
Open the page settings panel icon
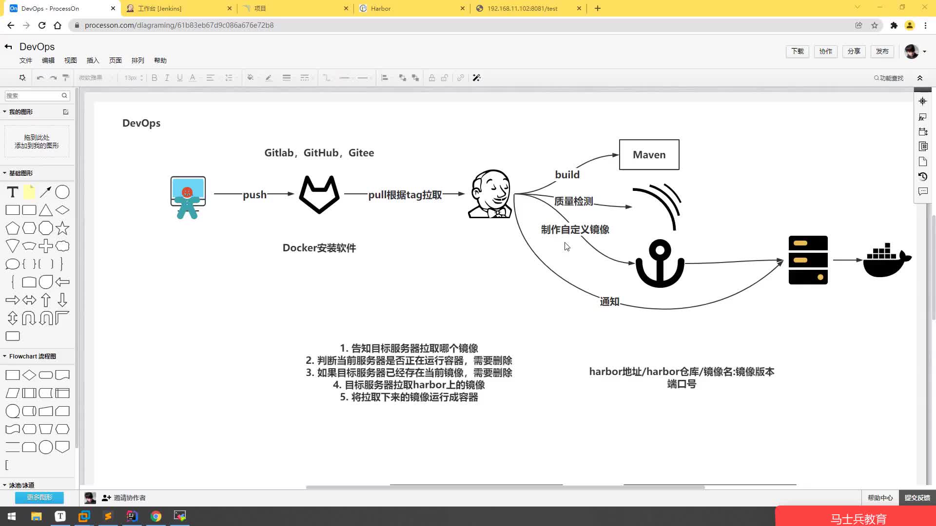(x=923, y=162)
